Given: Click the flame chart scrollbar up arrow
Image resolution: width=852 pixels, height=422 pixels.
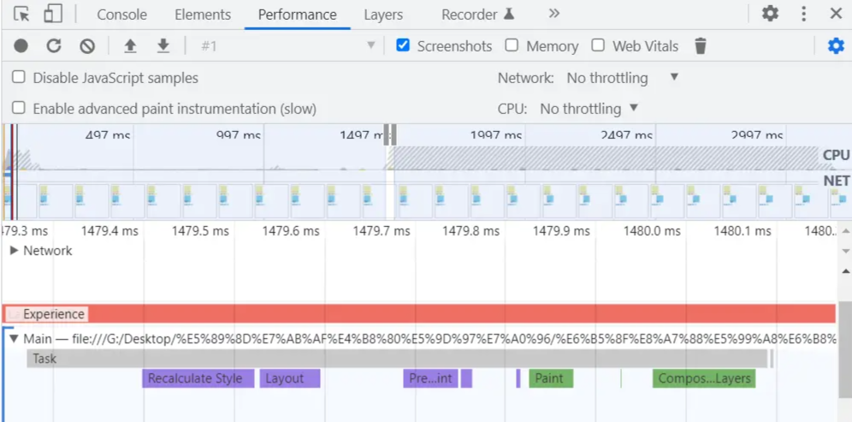Looking at the screenshot, I should tap(845, 270).
